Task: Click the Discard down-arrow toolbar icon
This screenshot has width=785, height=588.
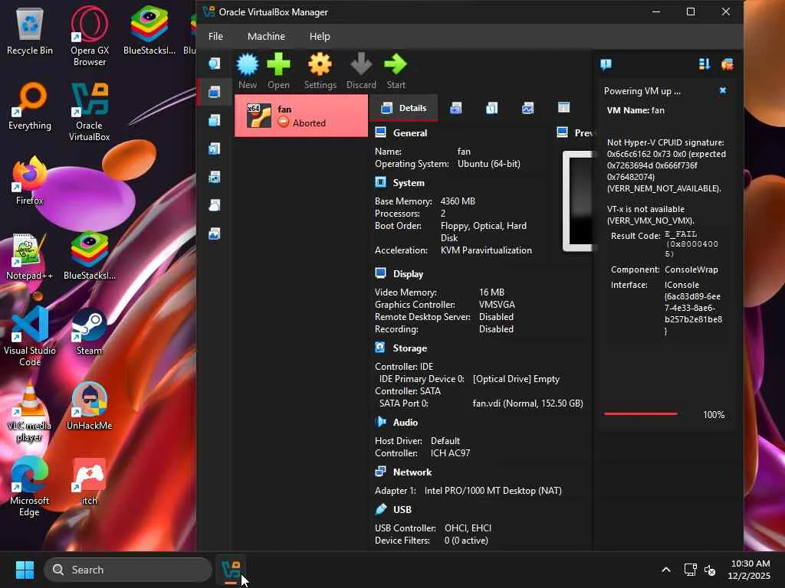Action: click(x=361, y=65)
